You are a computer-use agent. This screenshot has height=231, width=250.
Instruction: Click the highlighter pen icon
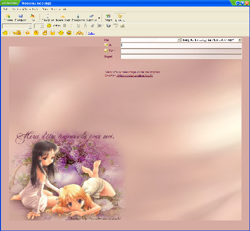[x=92, y=25]
